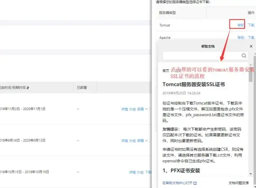The width and height of the screenshot is (256, 188).
Task: Click 升级 for the 2018年10月15日 certificate
Action: [x=140, y=172]
